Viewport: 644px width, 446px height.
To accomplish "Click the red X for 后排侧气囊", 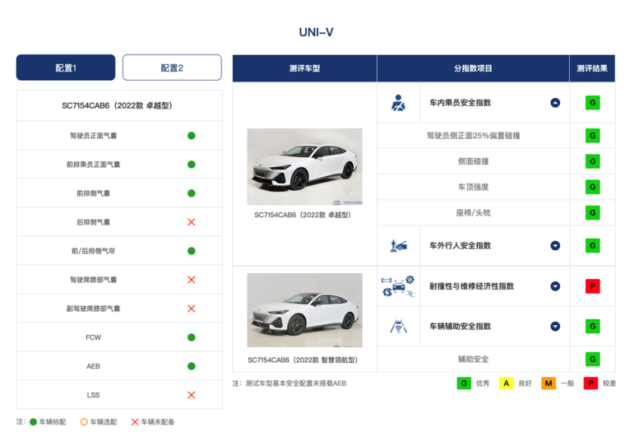I will click(191, 222).
